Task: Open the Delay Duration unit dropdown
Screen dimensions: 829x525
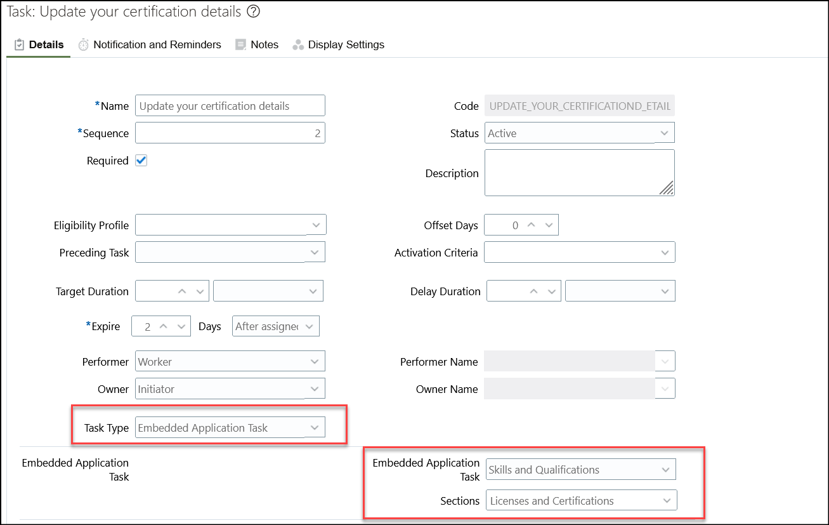Action: coord(620,291)
